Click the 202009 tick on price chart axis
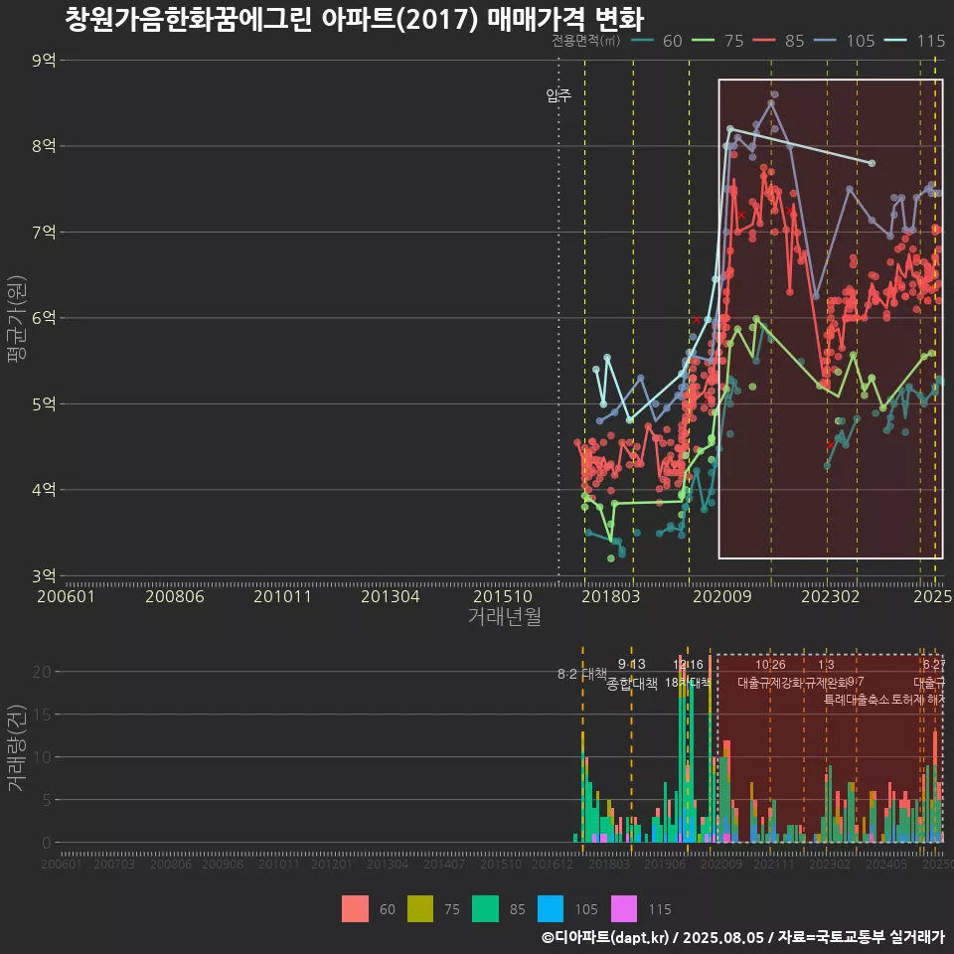The image size is (954, 954). click(722, 596)
